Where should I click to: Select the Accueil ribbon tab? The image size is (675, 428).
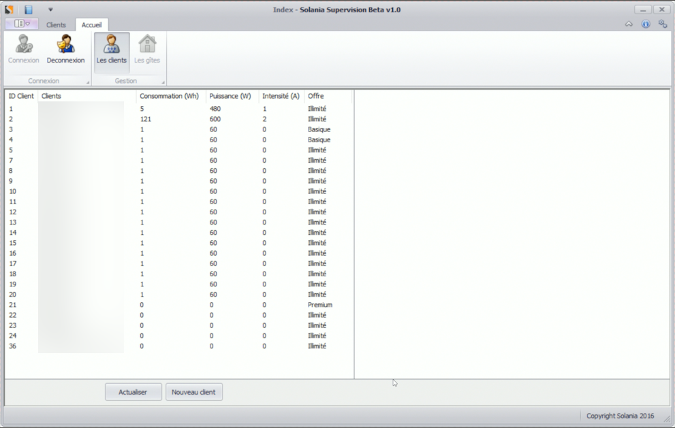(91, 25)
